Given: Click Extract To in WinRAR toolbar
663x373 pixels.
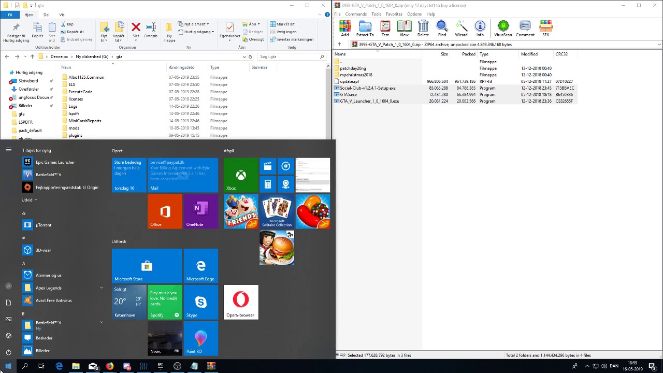Looking at the screenshot, I should 365,28.
